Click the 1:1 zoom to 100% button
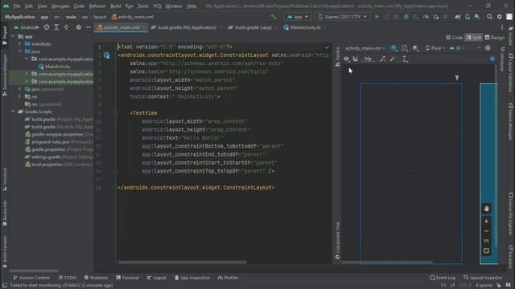Viewport: 515px width, 289px height. point(486,241)
